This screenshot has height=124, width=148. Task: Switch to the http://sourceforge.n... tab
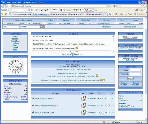pyautogui.click(x=95, y=14)
